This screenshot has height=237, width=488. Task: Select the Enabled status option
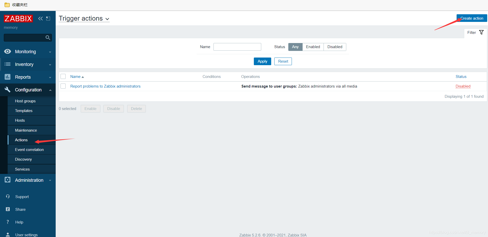(313, 47)
